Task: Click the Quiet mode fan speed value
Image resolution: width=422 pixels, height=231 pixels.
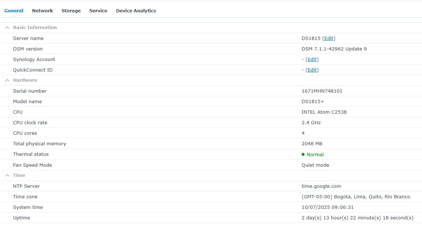Action: (x=315, y=165)
